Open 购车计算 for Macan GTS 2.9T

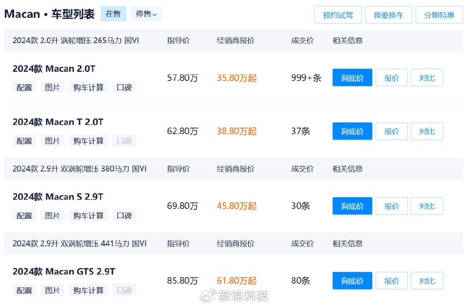(x=88, y=290)
